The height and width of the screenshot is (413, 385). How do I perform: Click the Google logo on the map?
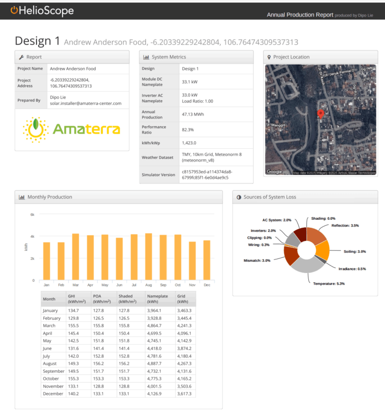point(274,172)
